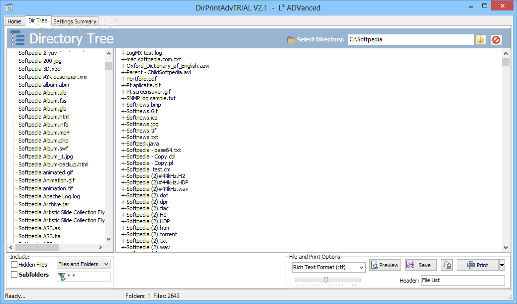Open the folder browse icon next to directory field

tap(480, 39)
